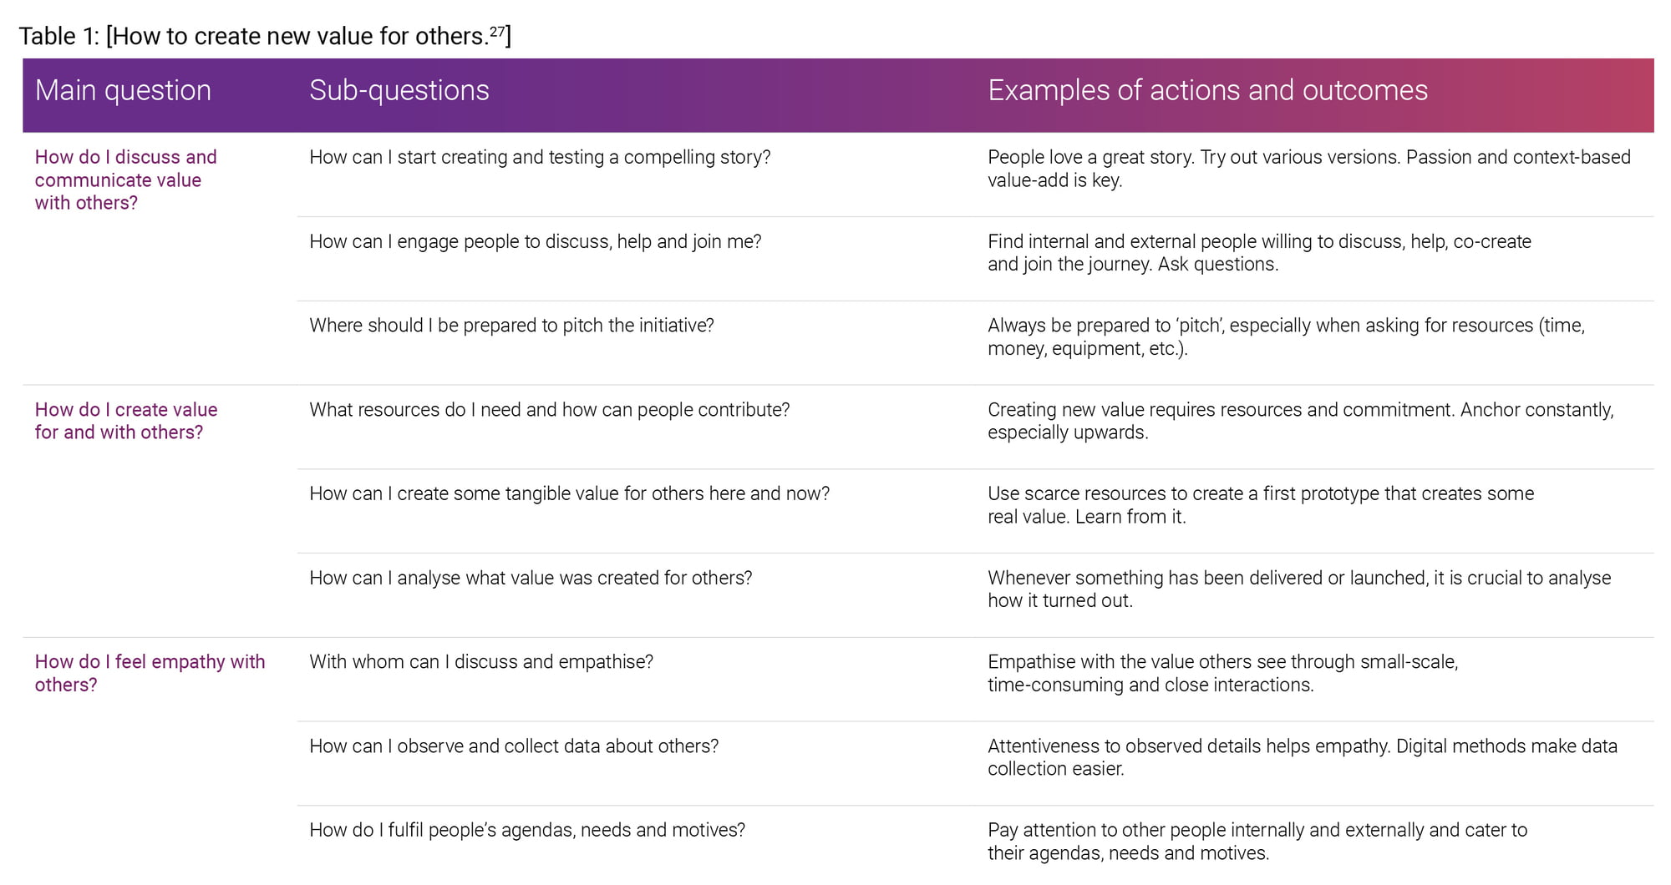
Task: Click 'Examples of actions and outcomes' header
Action: click(1207, 90)
